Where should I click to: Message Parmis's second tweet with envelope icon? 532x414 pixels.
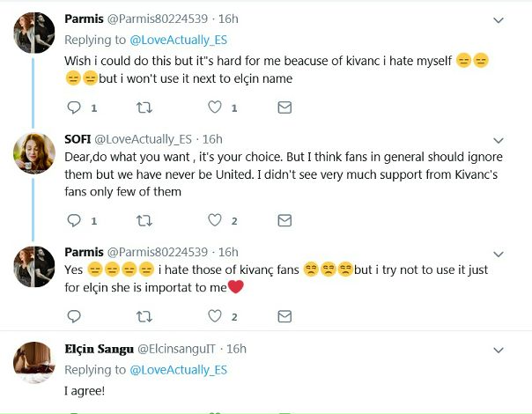click(284, 316)
